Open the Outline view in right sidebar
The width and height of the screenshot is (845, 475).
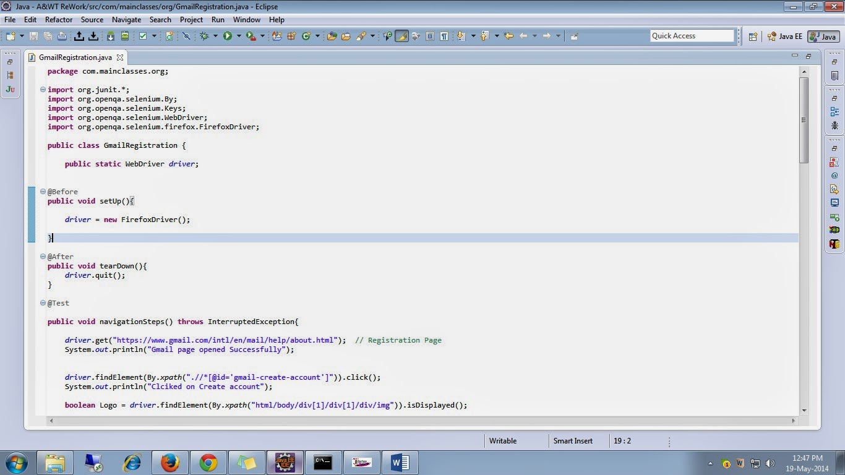coord(834,112)
